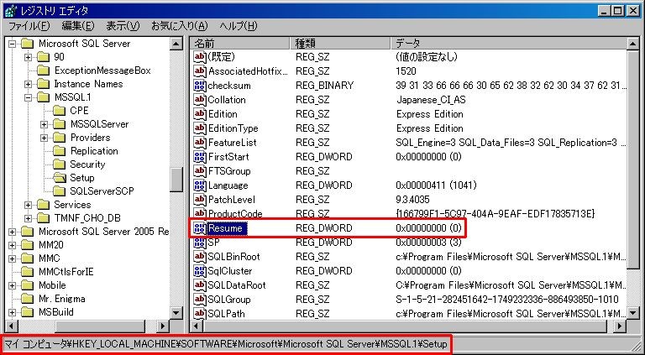Image resolution: width=645 pixels, height=355 pixels.
Task: Expand the Providers key
Action: pos(44,138)
